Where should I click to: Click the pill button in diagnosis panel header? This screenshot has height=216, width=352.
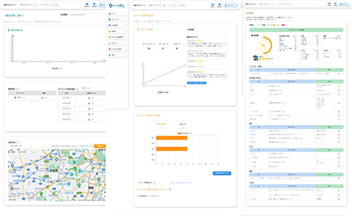coord(344,4)
